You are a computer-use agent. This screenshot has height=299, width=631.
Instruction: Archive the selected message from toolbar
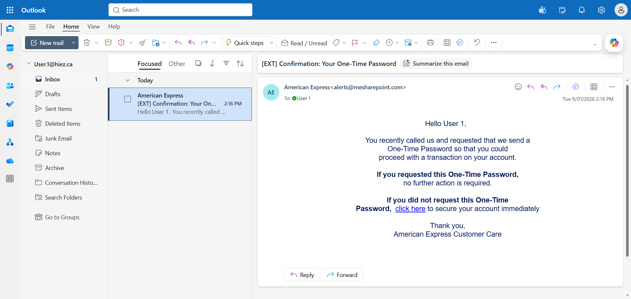tap(108, 43)
